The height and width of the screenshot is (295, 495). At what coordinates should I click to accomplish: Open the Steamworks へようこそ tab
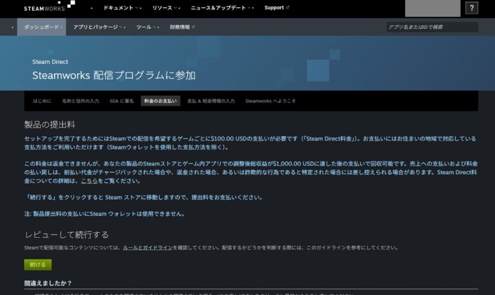(x=270, y=101)
